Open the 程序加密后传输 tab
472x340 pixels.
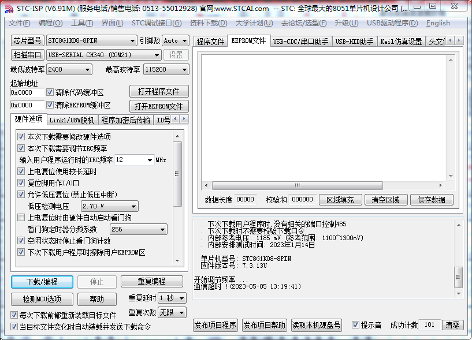[x=125, y=120]
